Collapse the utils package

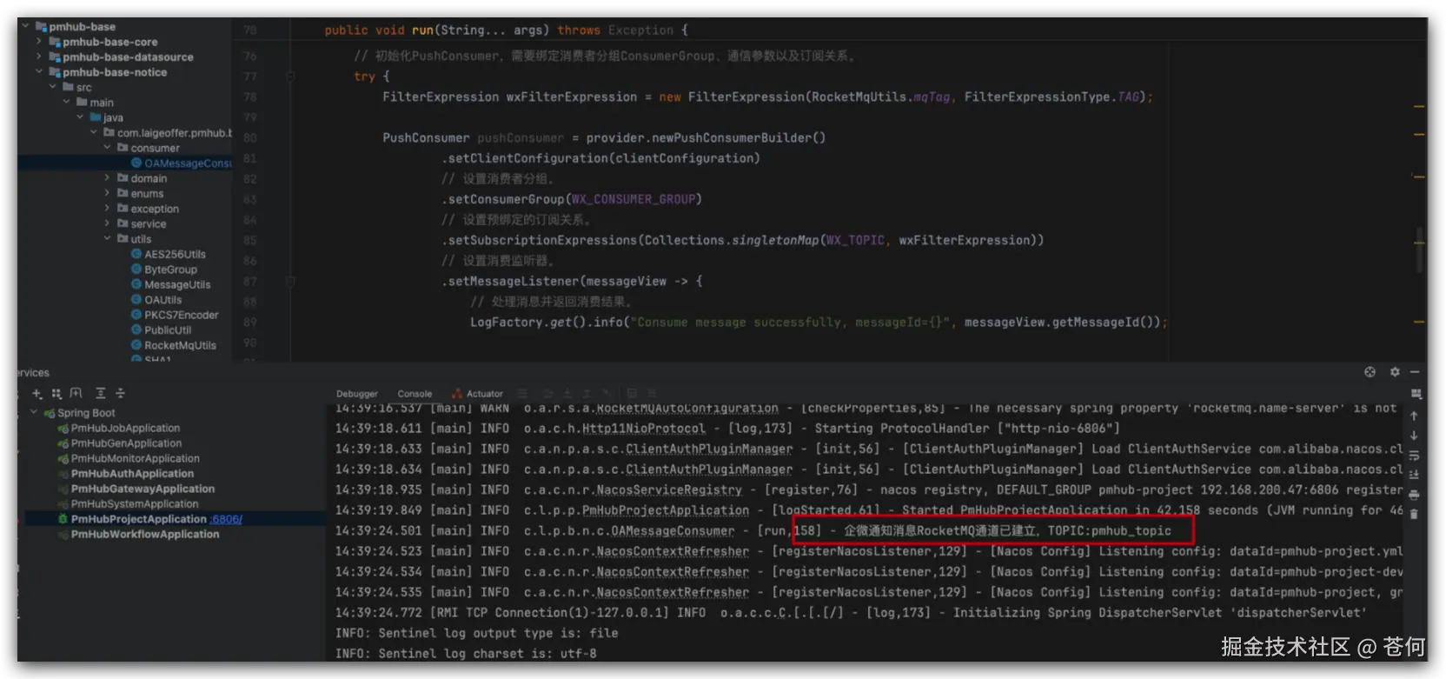tap(107, 238)
